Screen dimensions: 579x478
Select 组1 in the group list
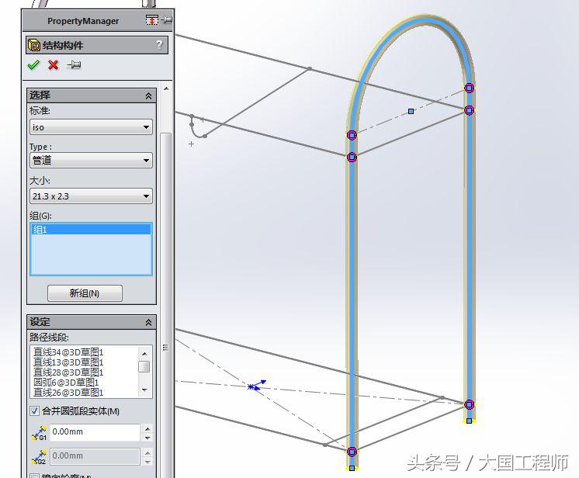point(91,230)
